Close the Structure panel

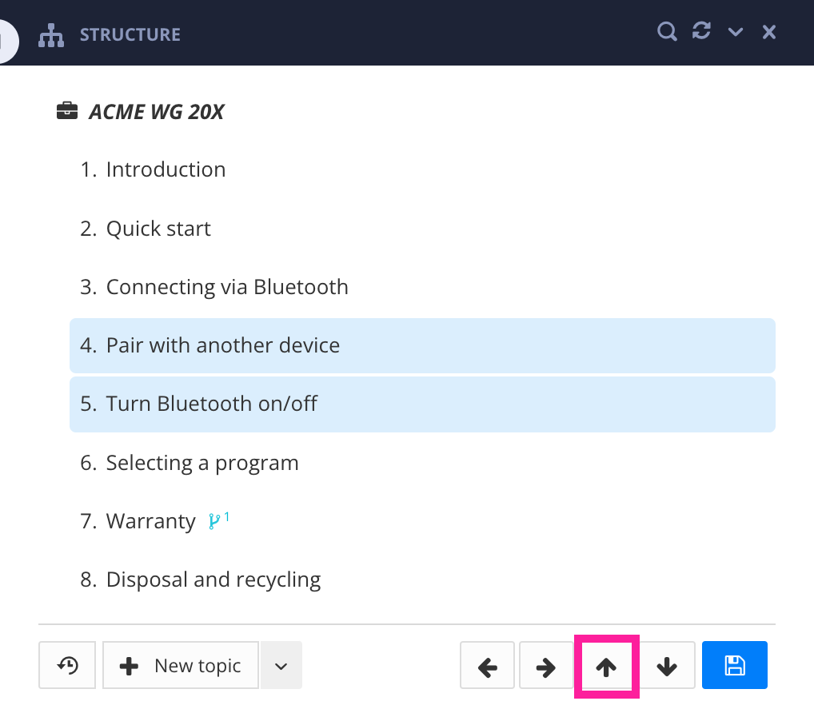[x=768, y=31]
